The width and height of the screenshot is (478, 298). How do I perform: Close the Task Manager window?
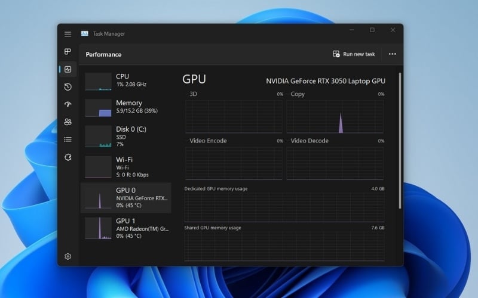tap(393, 30)
